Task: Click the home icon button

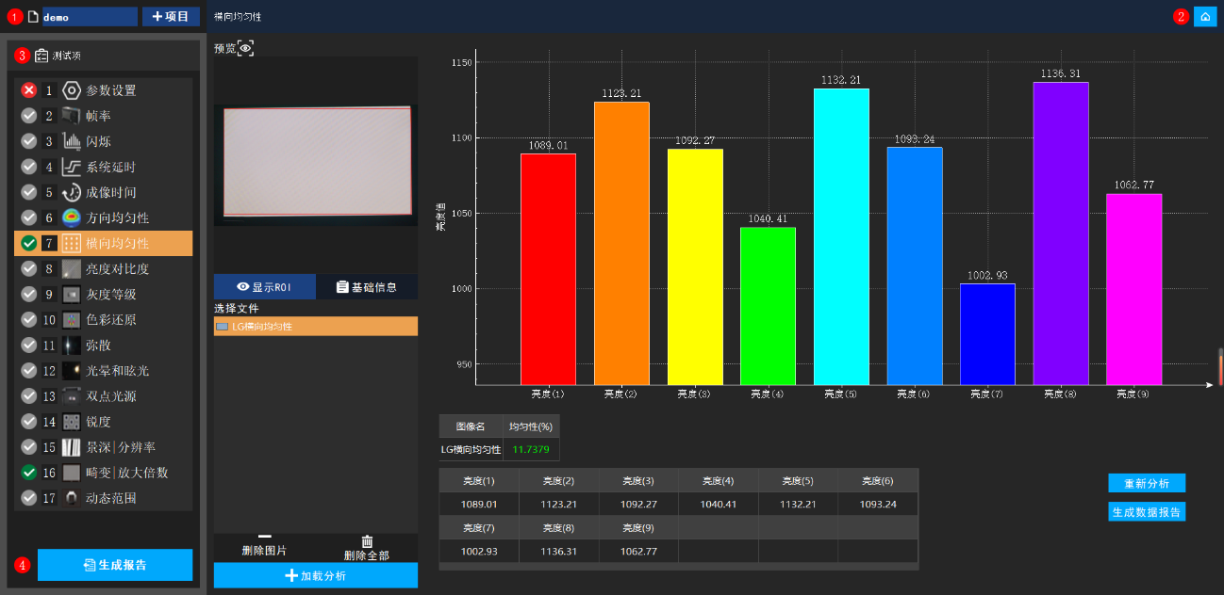Action: [x=1205, y=16]
